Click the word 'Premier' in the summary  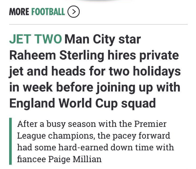coord(150,124)
